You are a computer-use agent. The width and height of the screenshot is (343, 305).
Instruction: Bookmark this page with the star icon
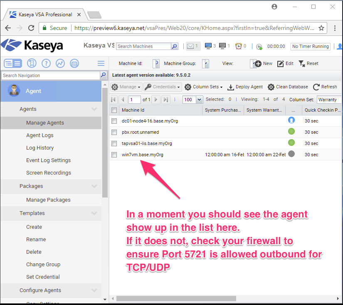[321, 28]
